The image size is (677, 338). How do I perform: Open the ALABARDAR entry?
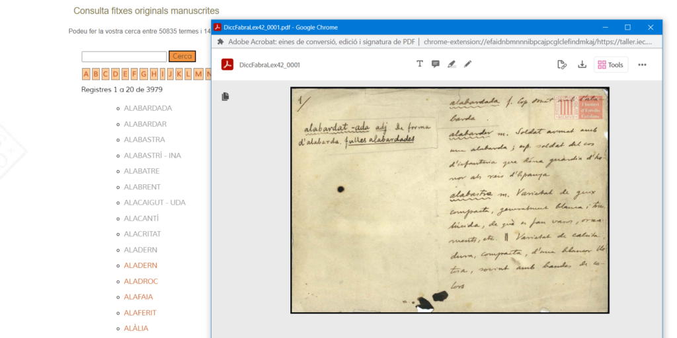(x=145, y=124)
